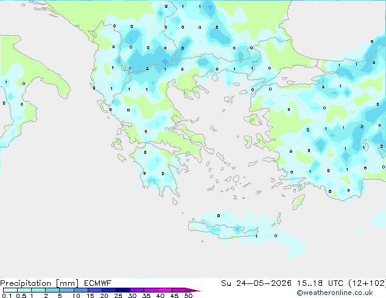Image resolution: width=386 pixels, height=298 pixels.
Task: Select the legend scale label 0.5
Action: pyautogui.click(x=21, y=296)
